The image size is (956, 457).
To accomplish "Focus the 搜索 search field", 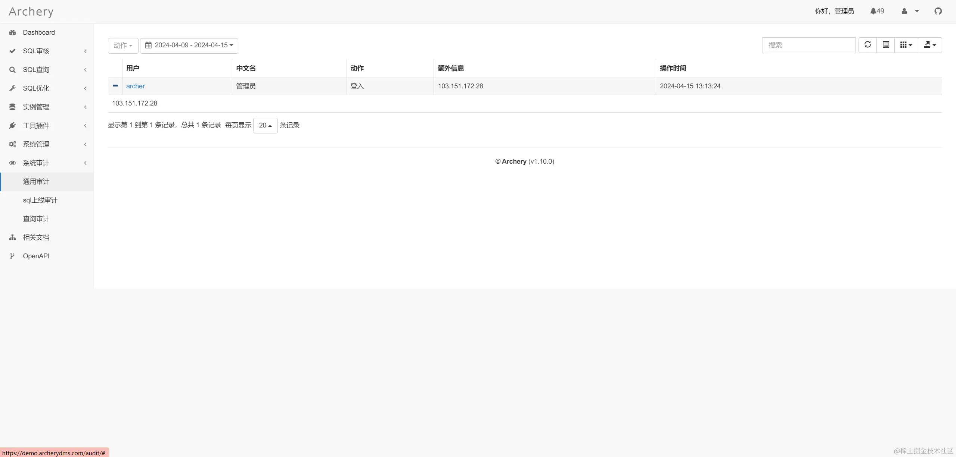I will [808, 45].
